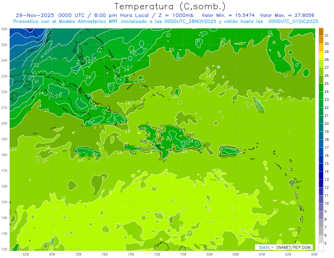The height and width of the screenshot is (258, 334).
Task: Pick the teal legend band between 19 and 20
Action: tap(321, 127)
